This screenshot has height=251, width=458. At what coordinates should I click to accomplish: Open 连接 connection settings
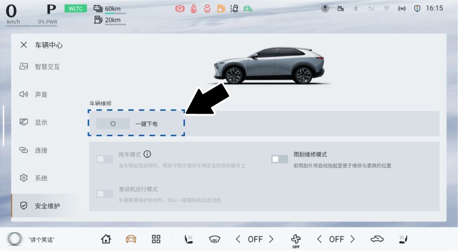tap(33, 150)
